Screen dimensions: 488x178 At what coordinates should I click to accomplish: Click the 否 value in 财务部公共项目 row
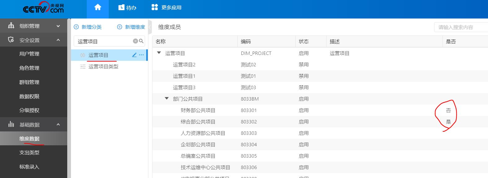point(448,110)
